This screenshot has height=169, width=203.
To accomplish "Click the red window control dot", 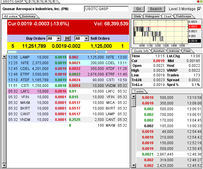I will (198, 1).
